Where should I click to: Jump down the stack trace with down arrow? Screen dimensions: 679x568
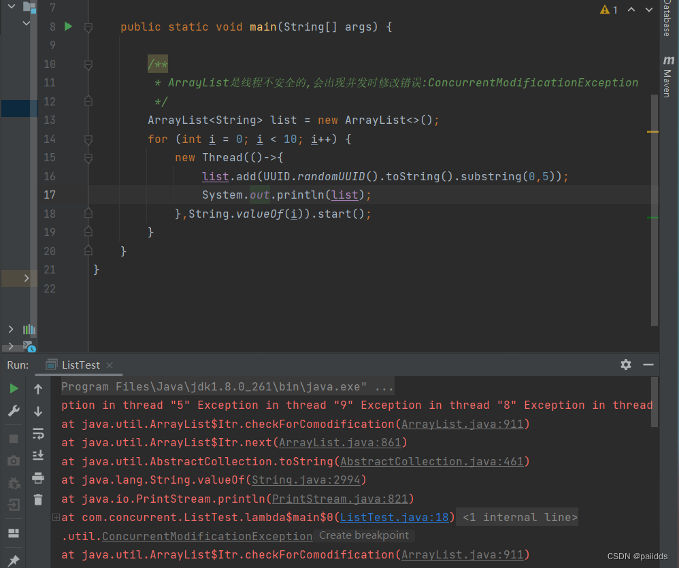[x=38, y=411]
